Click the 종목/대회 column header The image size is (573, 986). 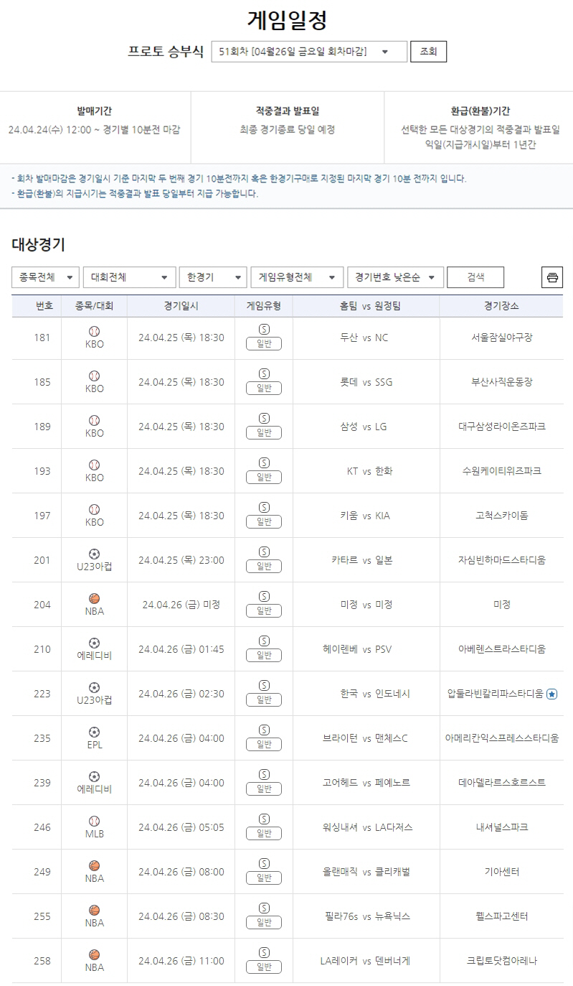[94, 306]
